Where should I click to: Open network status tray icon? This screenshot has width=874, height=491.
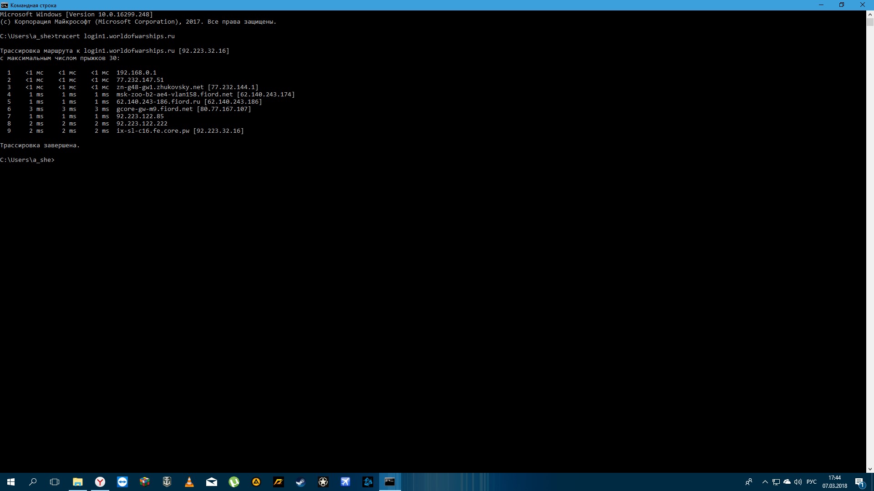click(776, 482)
